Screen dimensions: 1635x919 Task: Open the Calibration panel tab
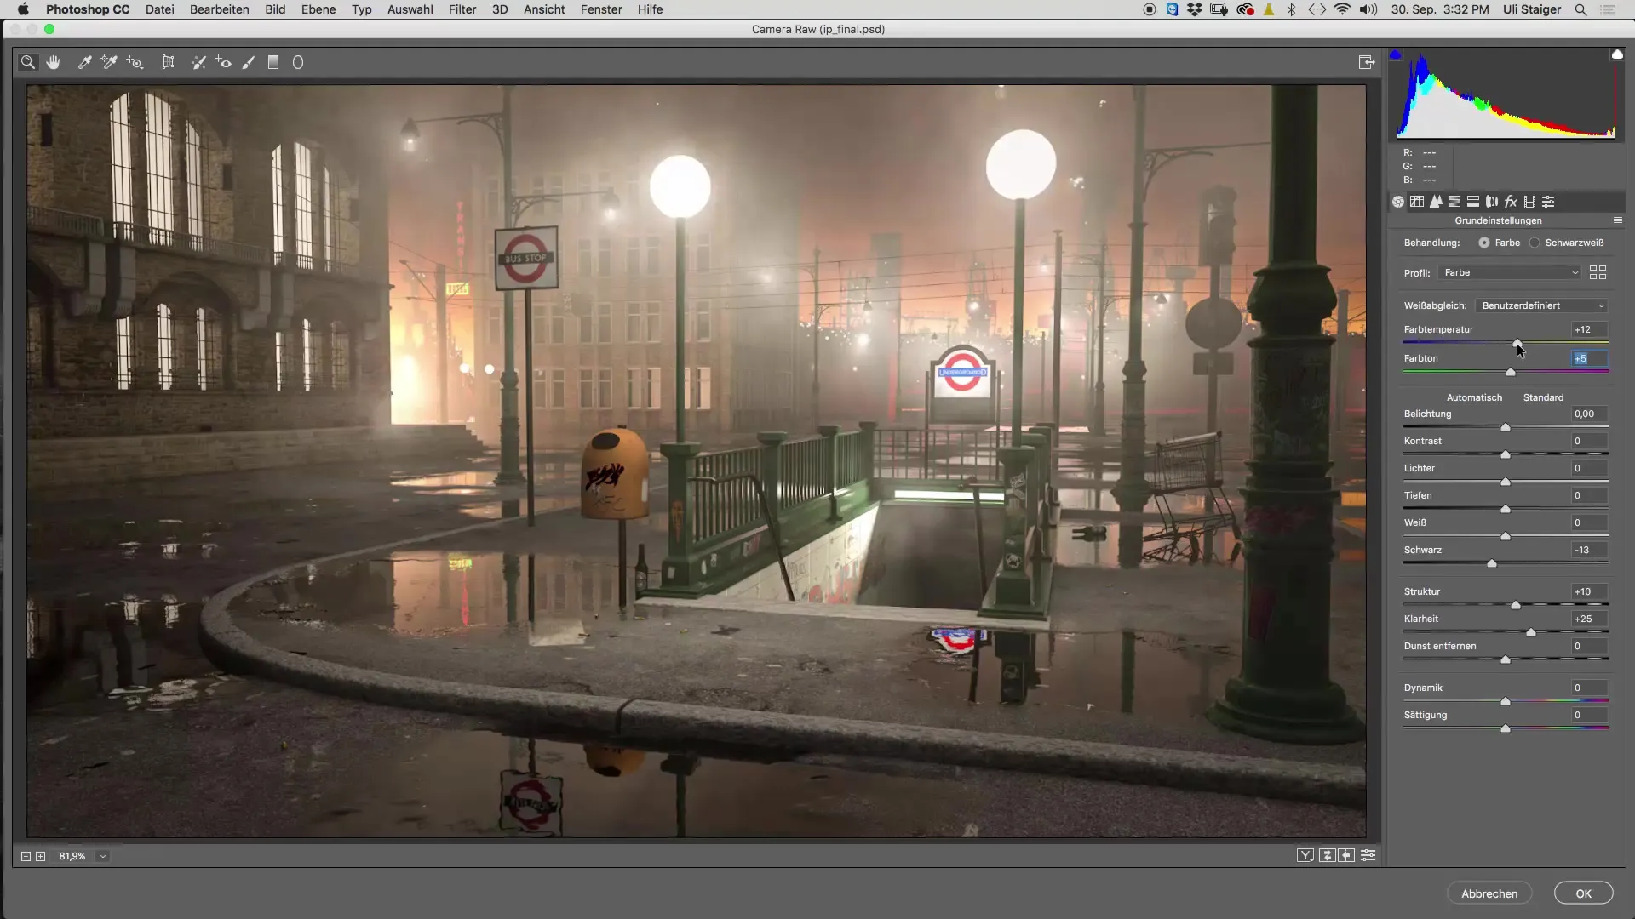point(1529,202)
